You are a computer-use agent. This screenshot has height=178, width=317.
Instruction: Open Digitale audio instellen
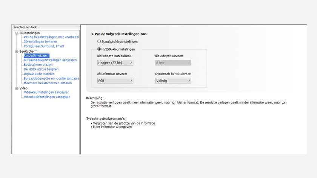39,74
